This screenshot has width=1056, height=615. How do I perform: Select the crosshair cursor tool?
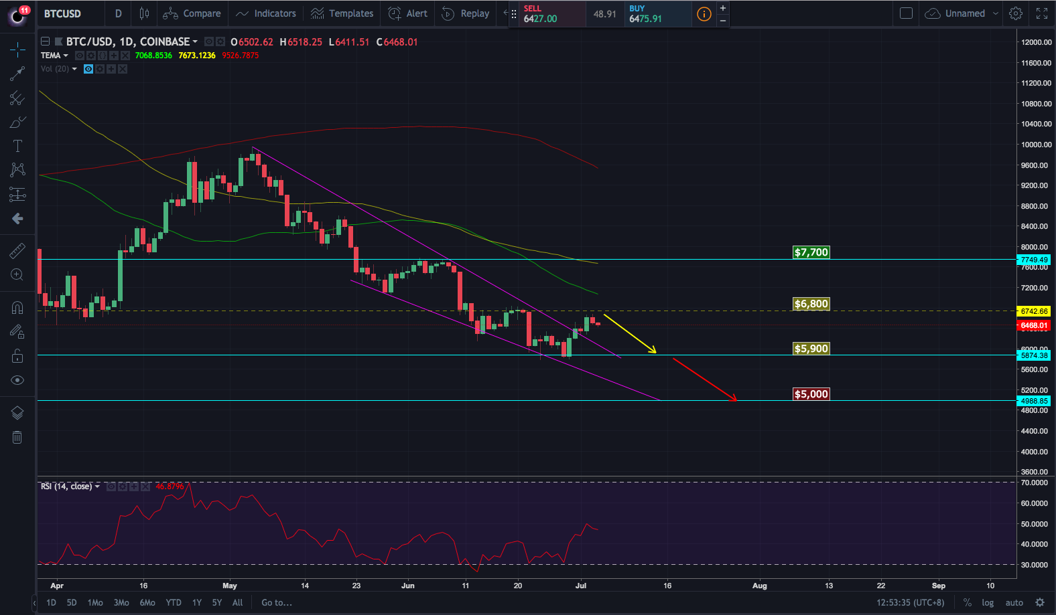pos(17,49)
